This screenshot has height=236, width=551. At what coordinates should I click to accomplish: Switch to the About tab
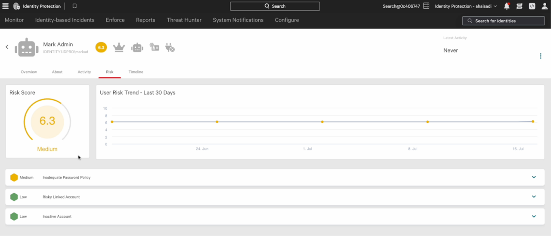[x=57, y=72]
